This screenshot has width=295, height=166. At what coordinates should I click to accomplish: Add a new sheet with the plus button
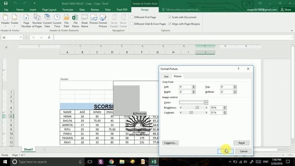point(44,149)
